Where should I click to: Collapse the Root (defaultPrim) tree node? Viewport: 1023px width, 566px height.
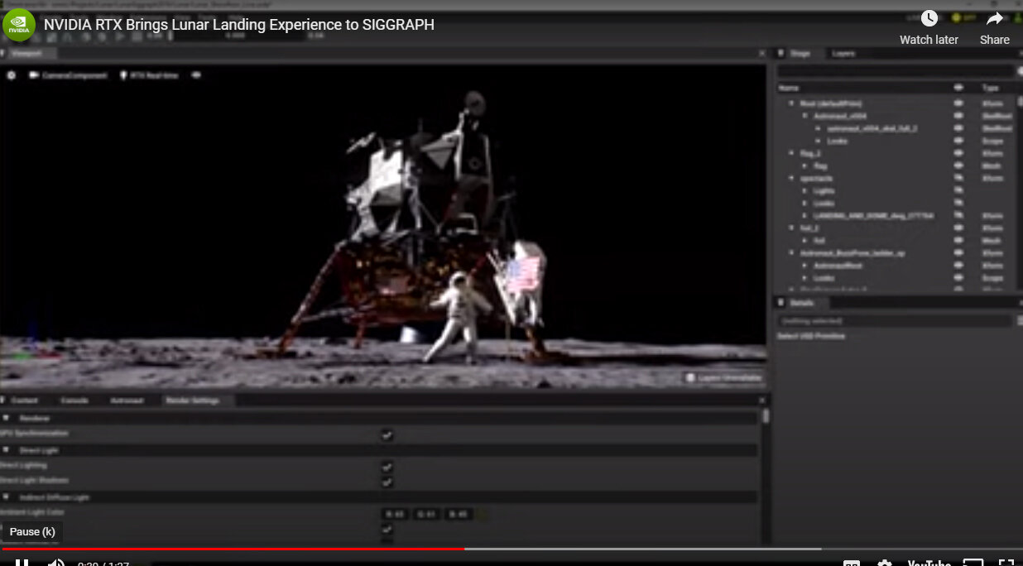[x=791, y=103]
